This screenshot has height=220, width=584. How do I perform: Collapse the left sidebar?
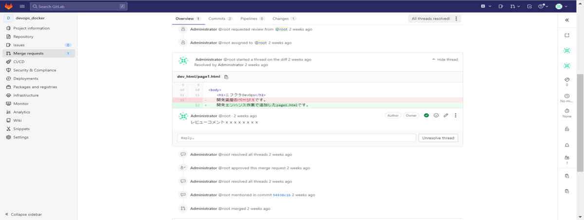point(23,214)
